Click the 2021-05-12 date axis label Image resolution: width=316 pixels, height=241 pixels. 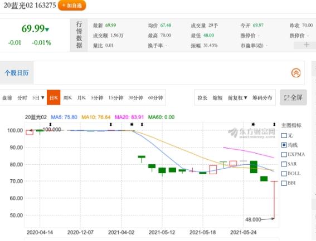(x=162, y=233)
